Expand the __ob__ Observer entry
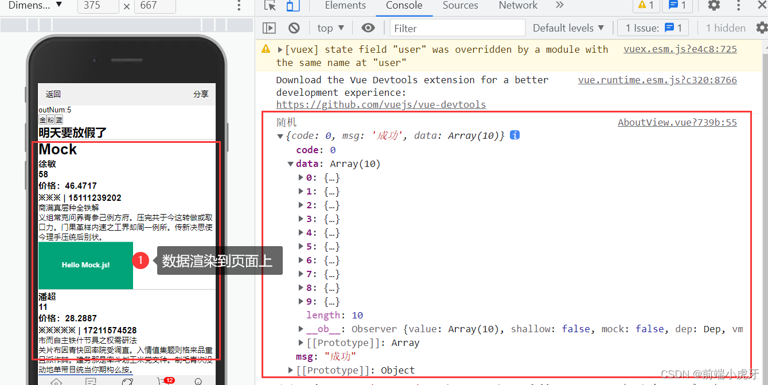Viewport: 768px width, 385px height. click(301, 329)
